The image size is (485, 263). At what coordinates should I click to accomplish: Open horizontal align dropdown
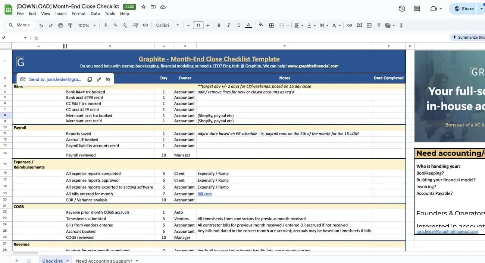(x=299, y=25)
